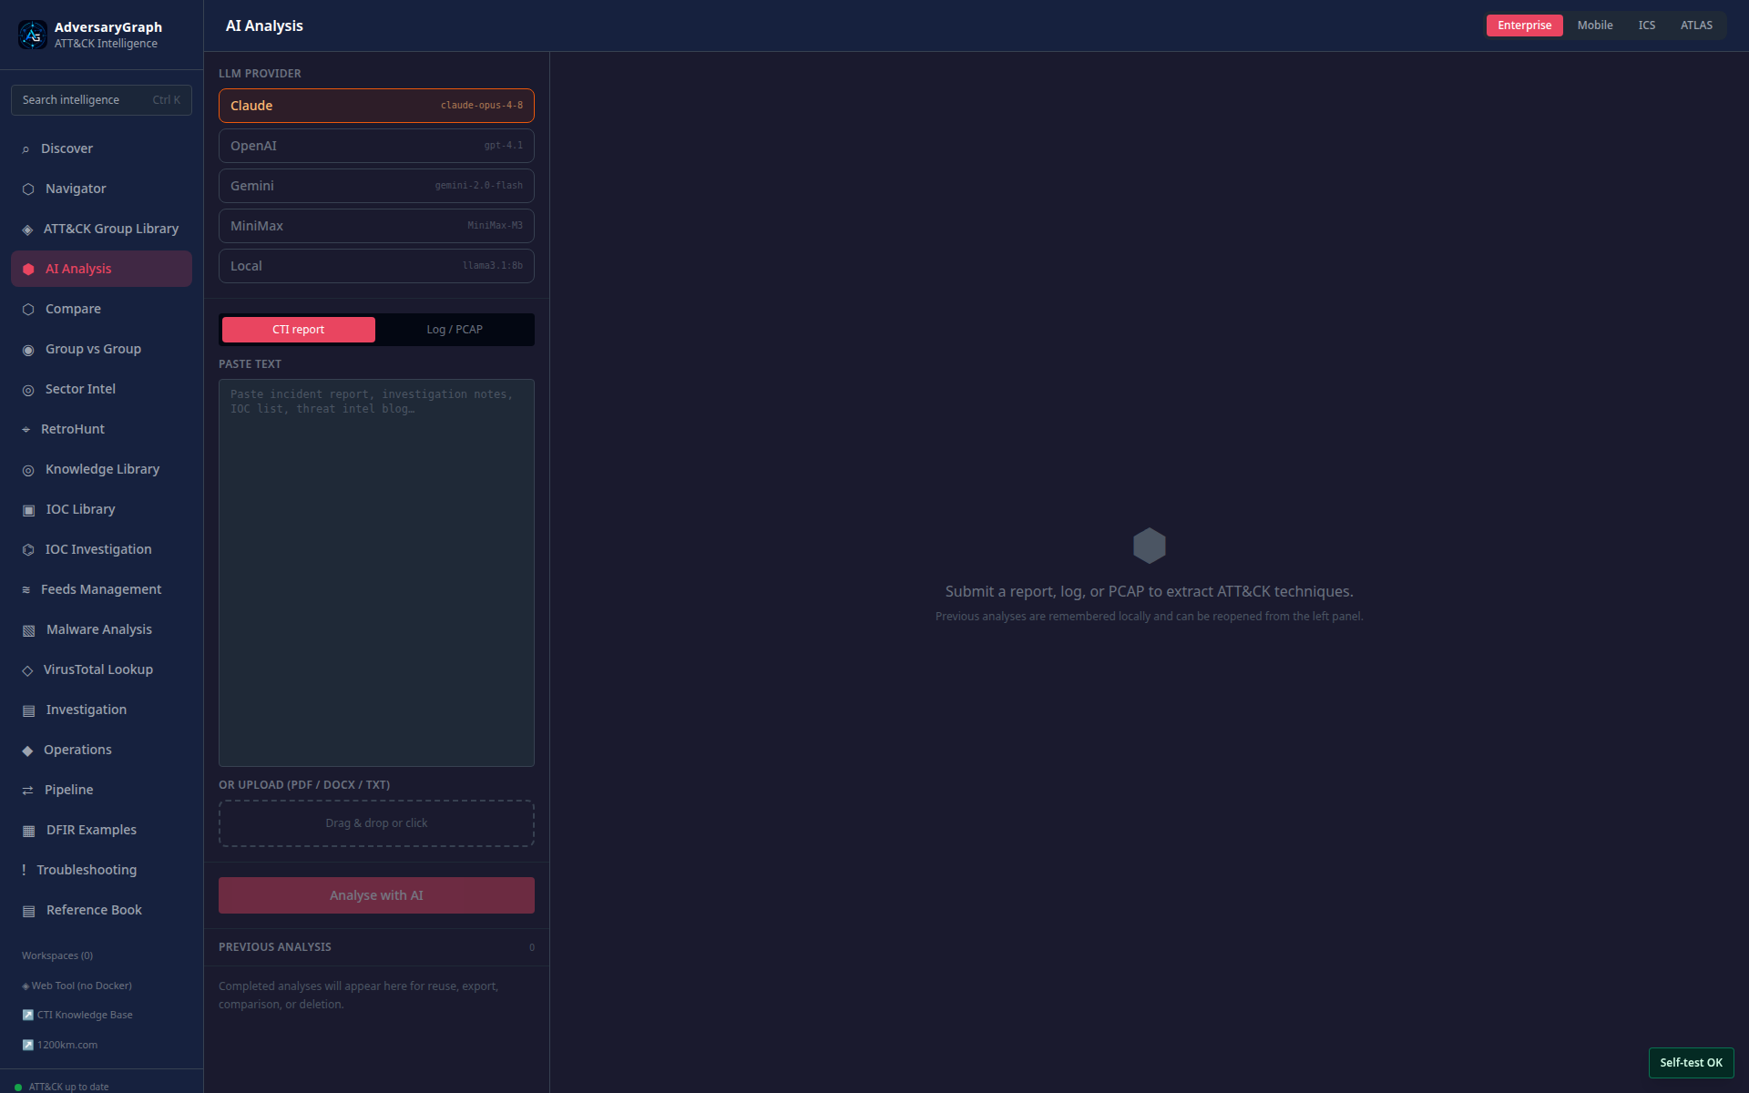This screenshot has height=1093, width=1749.
Task: Click the green ATT&CK status dot
Action: (18, 1087)
